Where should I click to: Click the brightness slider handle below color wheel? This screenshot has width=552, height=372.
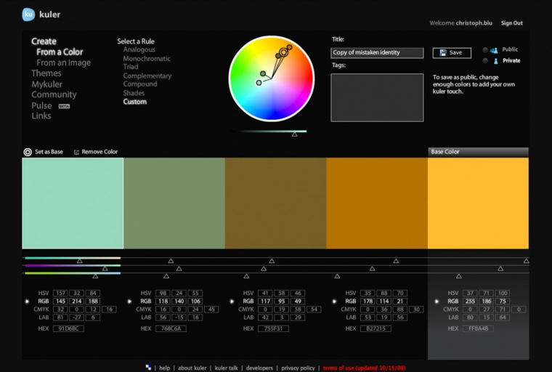click(x=295, y=134)
